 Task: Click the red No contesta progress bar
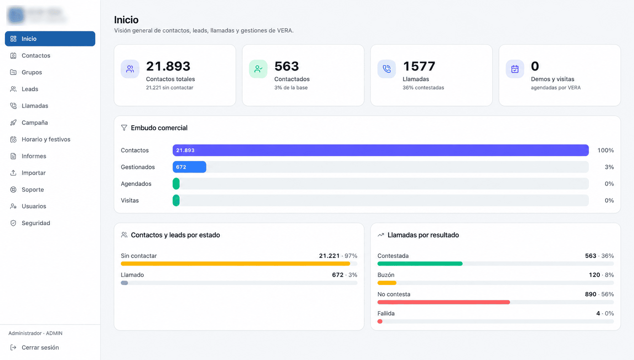point(444,302)
